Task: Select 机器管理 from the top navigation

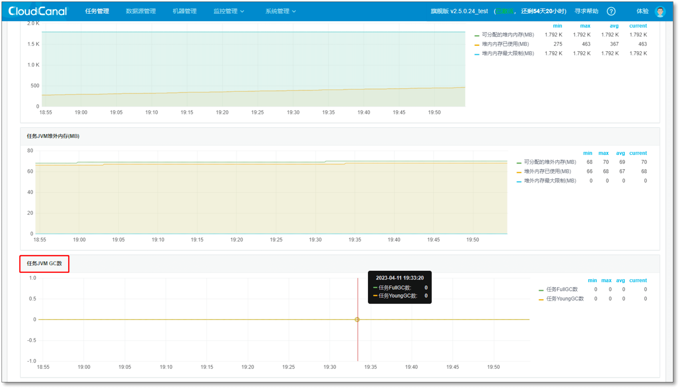Action: coord(184,11)
